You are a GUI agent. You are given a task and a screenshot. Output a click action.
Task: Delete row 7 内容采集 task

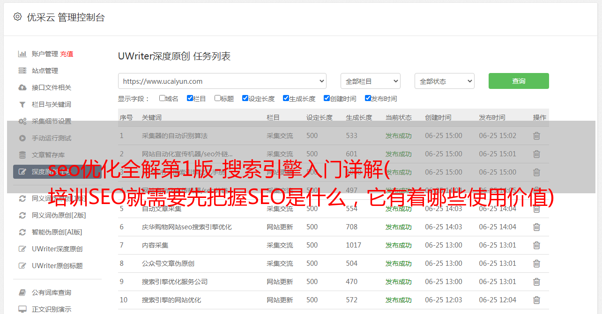[536, 245]
